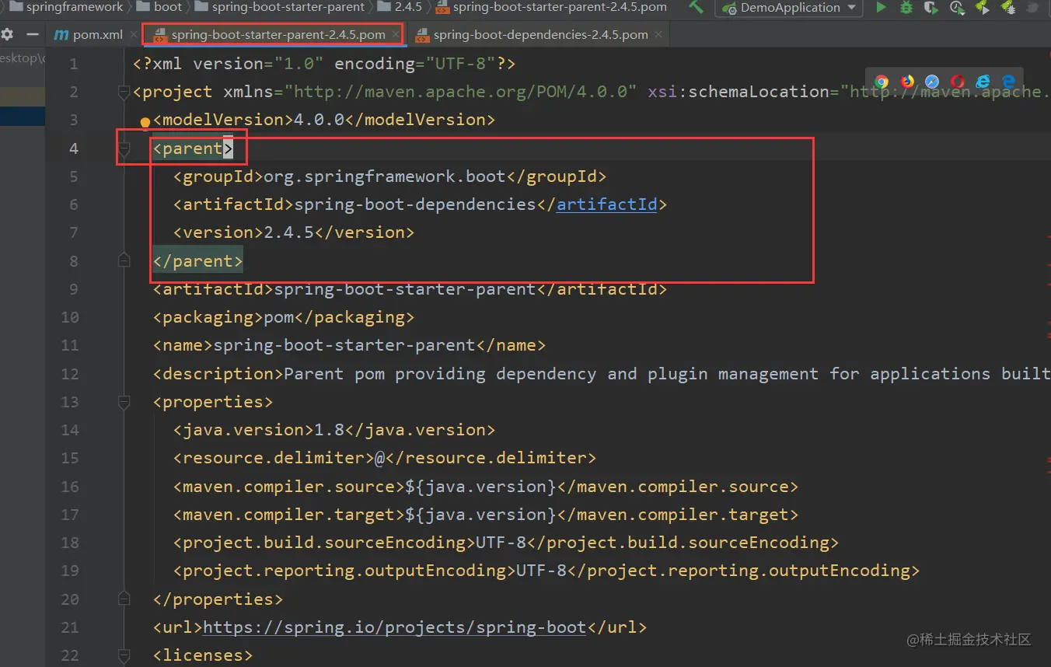The height and width of the screenshot is (667, 1051).
Task: Click the breakpoint marker near modelVersion line
Action: click(145, 122)
